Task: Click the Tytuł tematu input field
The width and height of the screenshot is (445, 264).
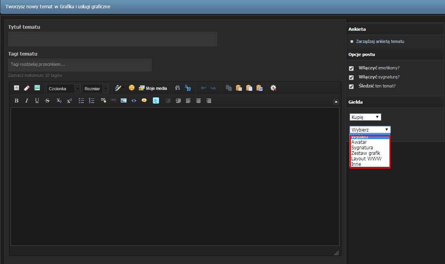Action: [x=113, y=39]
